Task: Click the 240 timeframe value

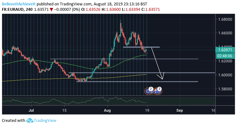Action: [x=29, y=10]
